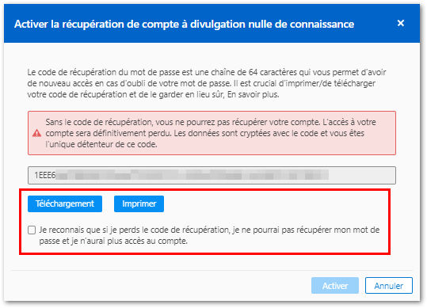This screenshot has width=427, height=308.
Task: Click the "passe et je n'aurai plus accès au compte" line
Action: (113, 241)
